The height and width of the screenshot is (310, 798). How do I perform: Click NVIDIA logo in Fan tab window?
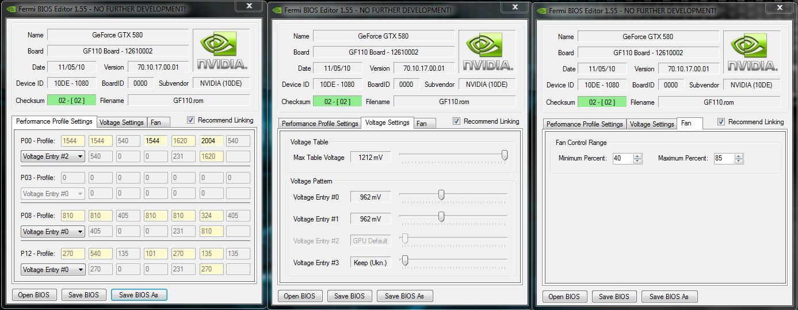752,52
